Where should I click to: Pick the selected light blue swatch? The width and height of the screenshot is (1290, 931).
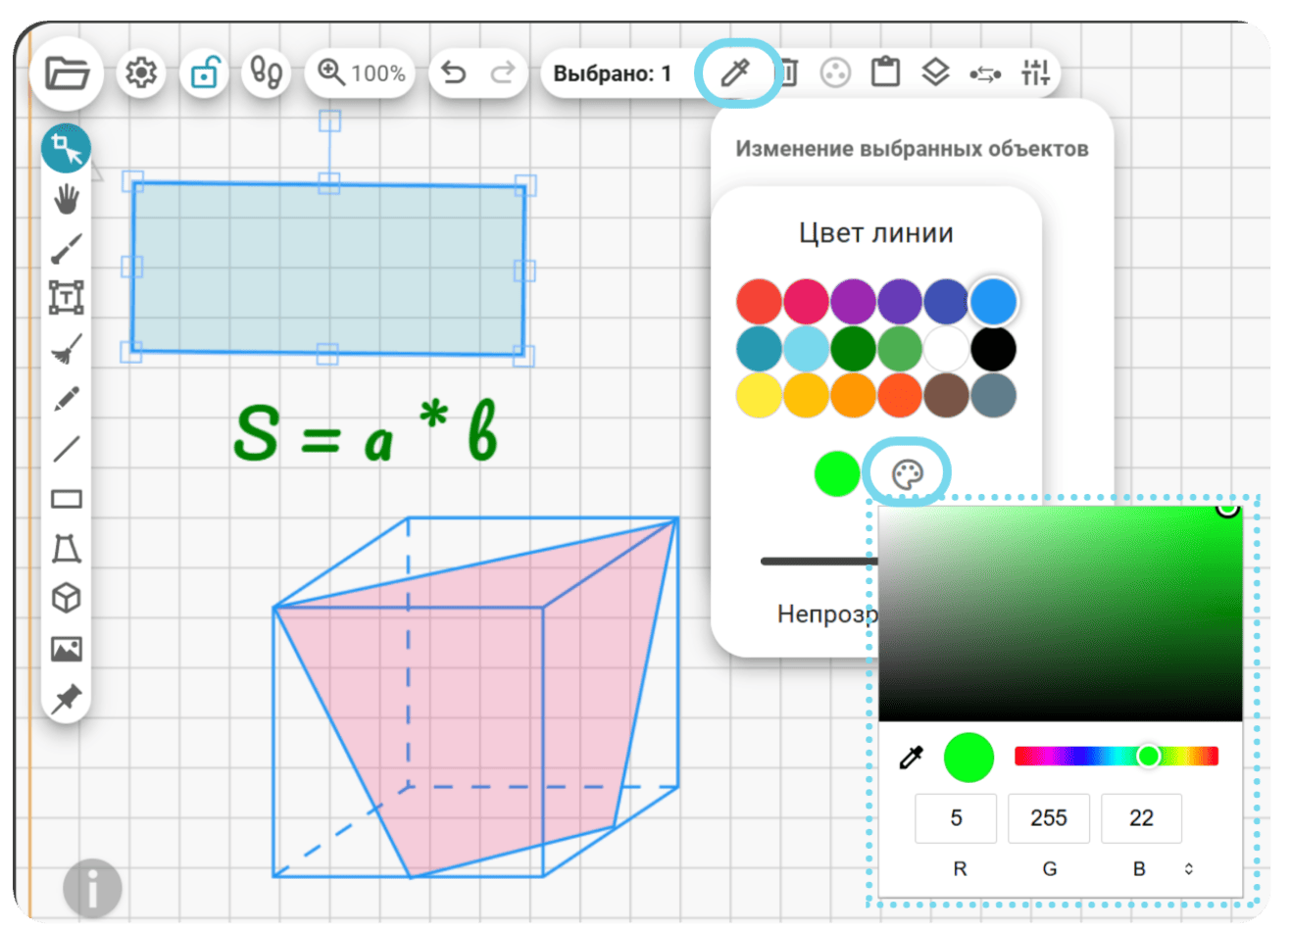994,302
